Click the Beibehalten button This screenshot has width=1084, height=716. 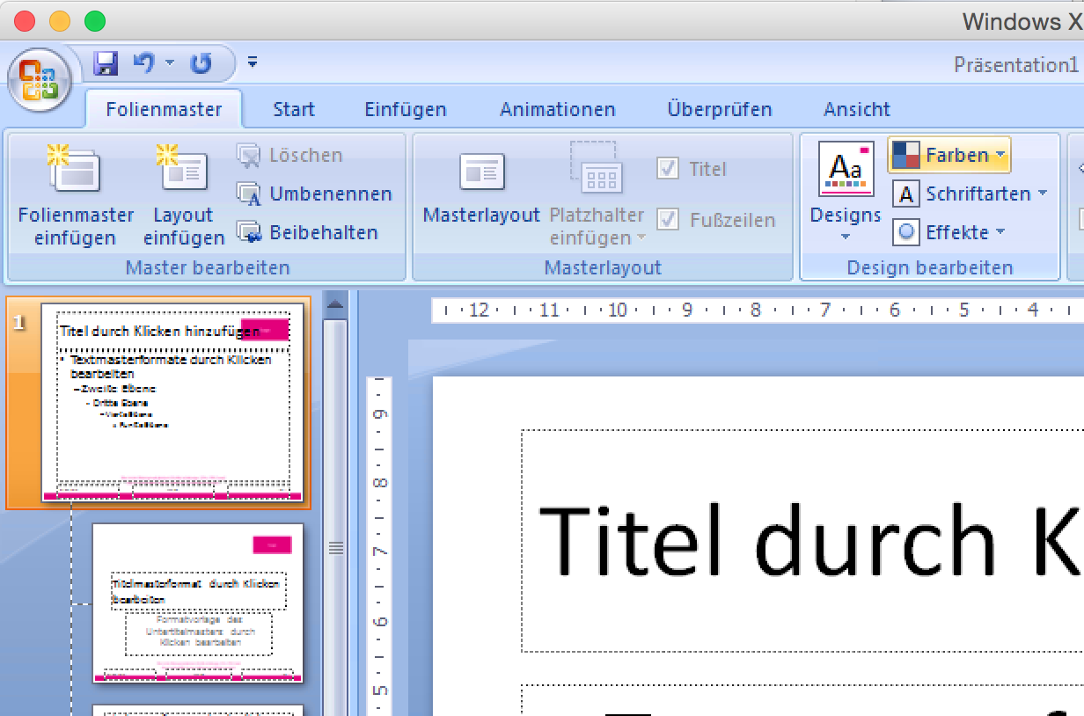[308, 232]
